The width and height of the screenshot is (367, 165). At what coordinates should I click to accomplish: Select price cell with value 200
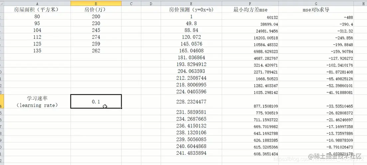point(96,17)
